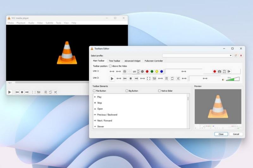Switch to Fullscreen Controller tab
The height and width of the screenshot is (168, 253).
point(154,61)
